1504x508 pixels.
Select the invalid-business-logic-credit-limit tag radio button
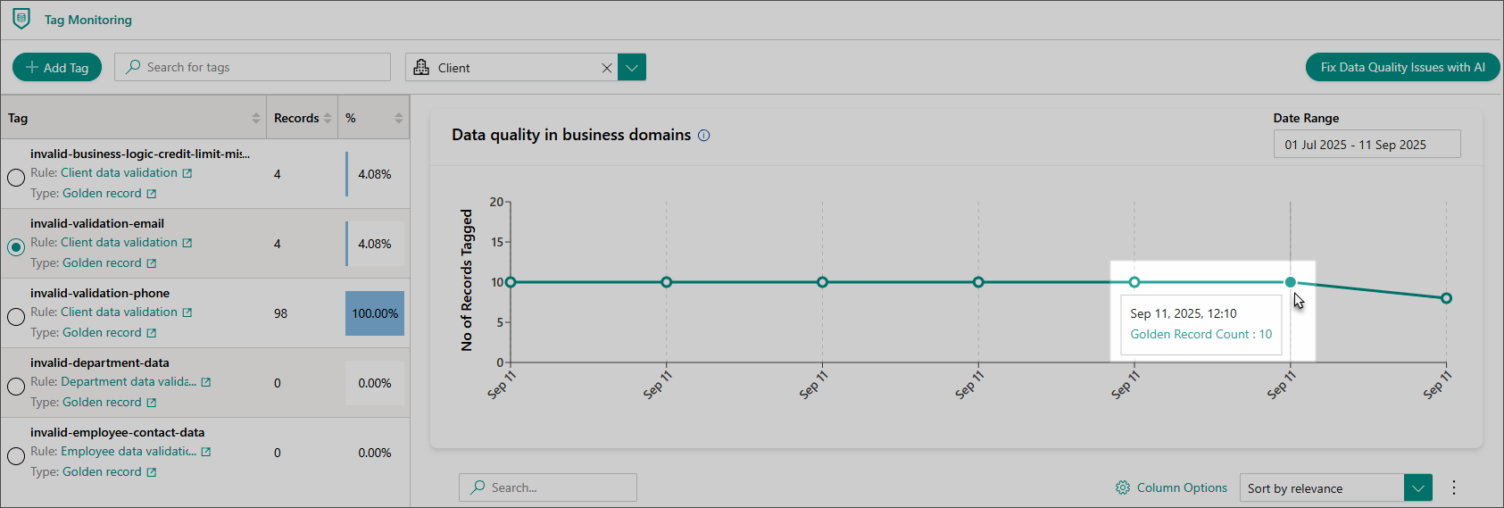click(x=16, y=177)
